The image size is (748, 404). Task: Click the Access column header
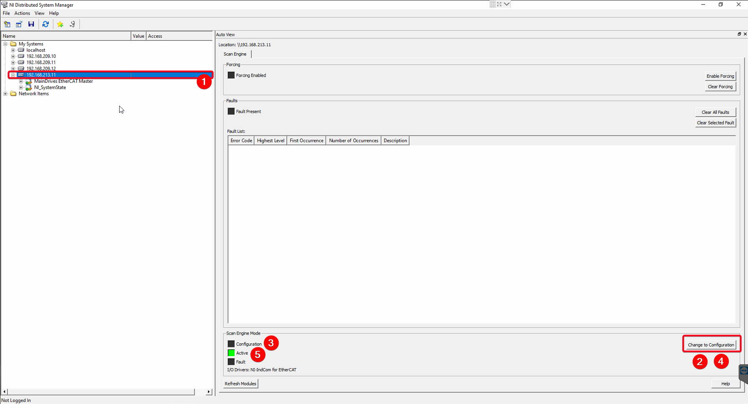pyautogui.click(x=180, y=36)
